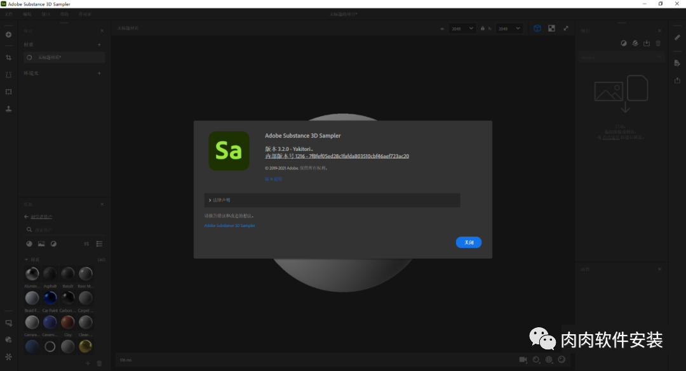Click the search field in Assets panel
686x371 pixels.
[64, 230]
